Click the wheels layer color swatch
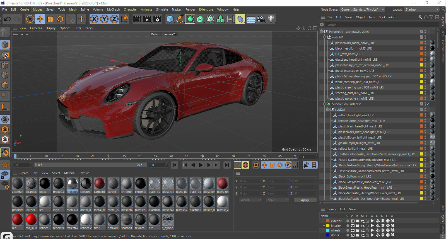This screenshot has height=239, width=446. [x=328, y=230]
